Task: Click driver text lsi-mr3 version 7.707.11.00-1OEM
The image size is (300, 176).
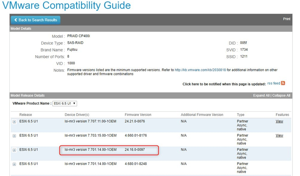Action: (91, 121)
